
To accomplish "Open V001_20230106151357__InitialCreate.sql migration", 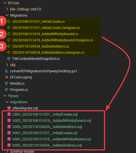I will [x=45, y=133].
